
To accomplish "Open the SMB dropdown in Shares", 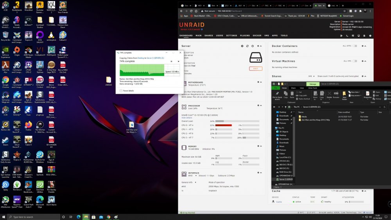I will click(x=311, y=76).
